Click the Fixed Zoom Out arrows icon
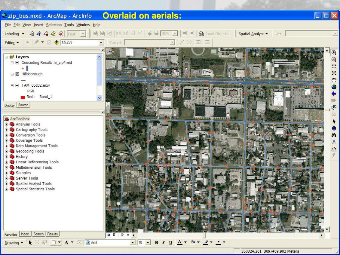Screen dimensions: 340x255 (334, 73)
